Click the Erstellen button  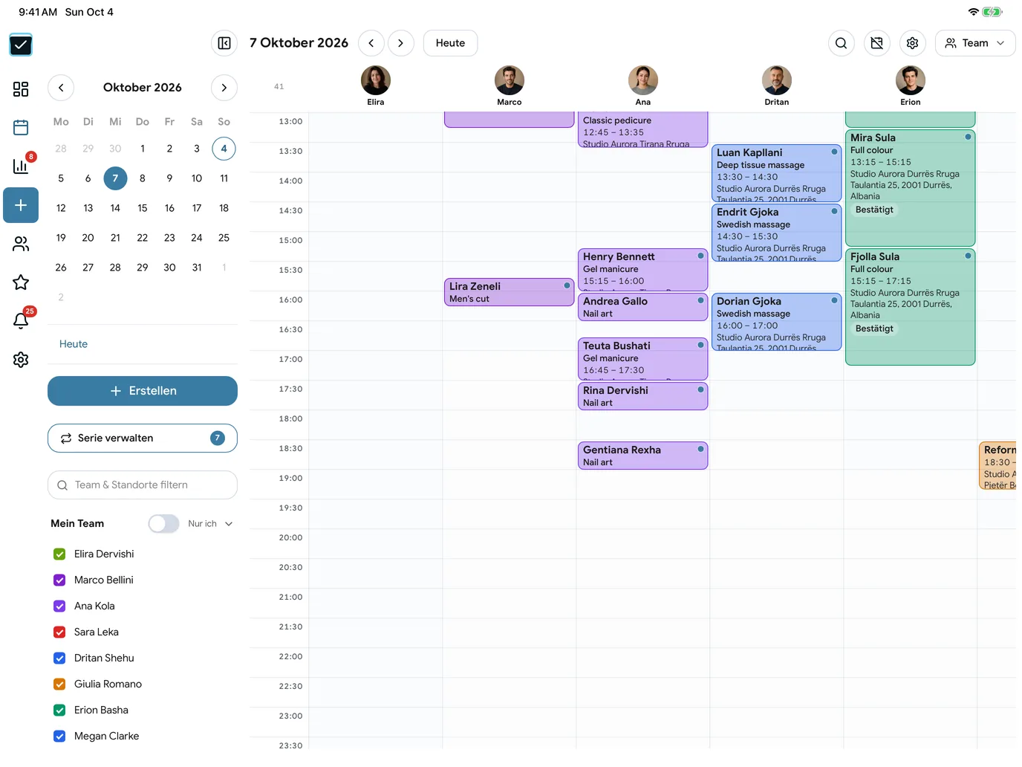(x=143, y=391)
